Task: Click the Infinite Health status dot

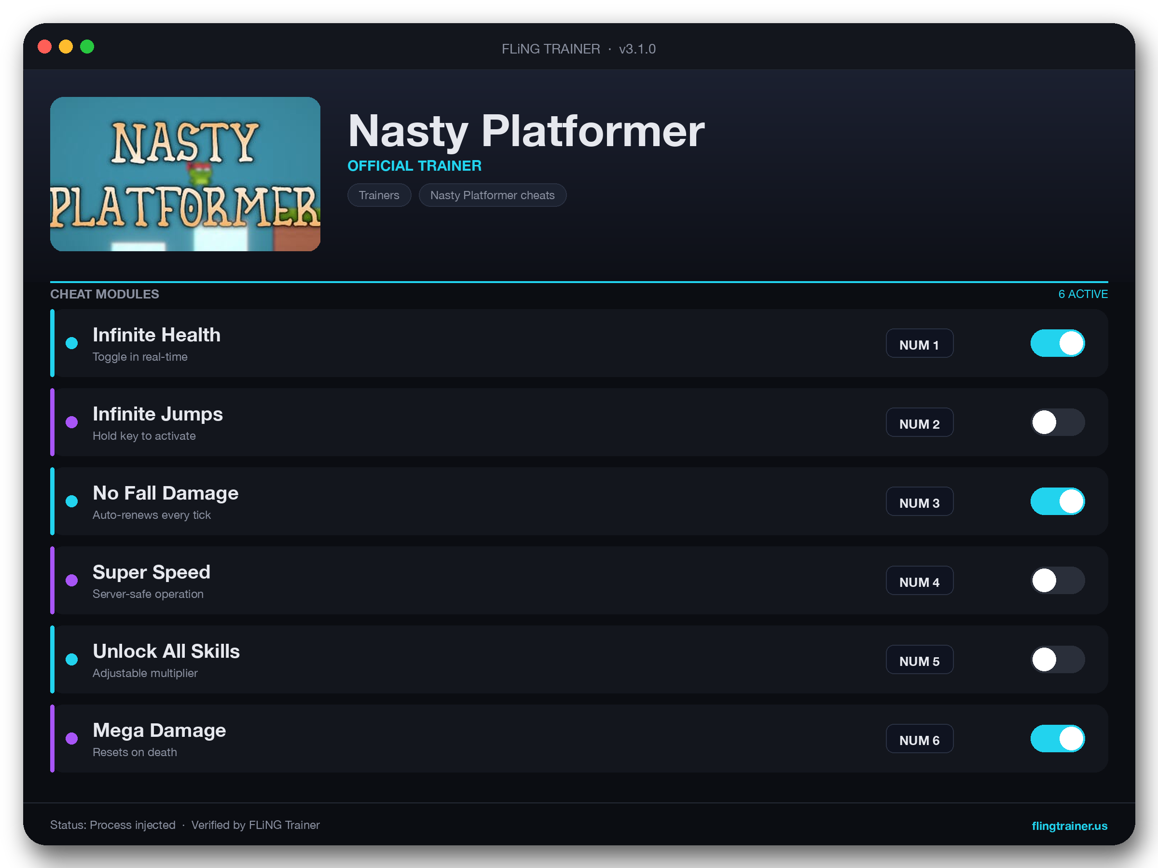Action: point(72,343)
